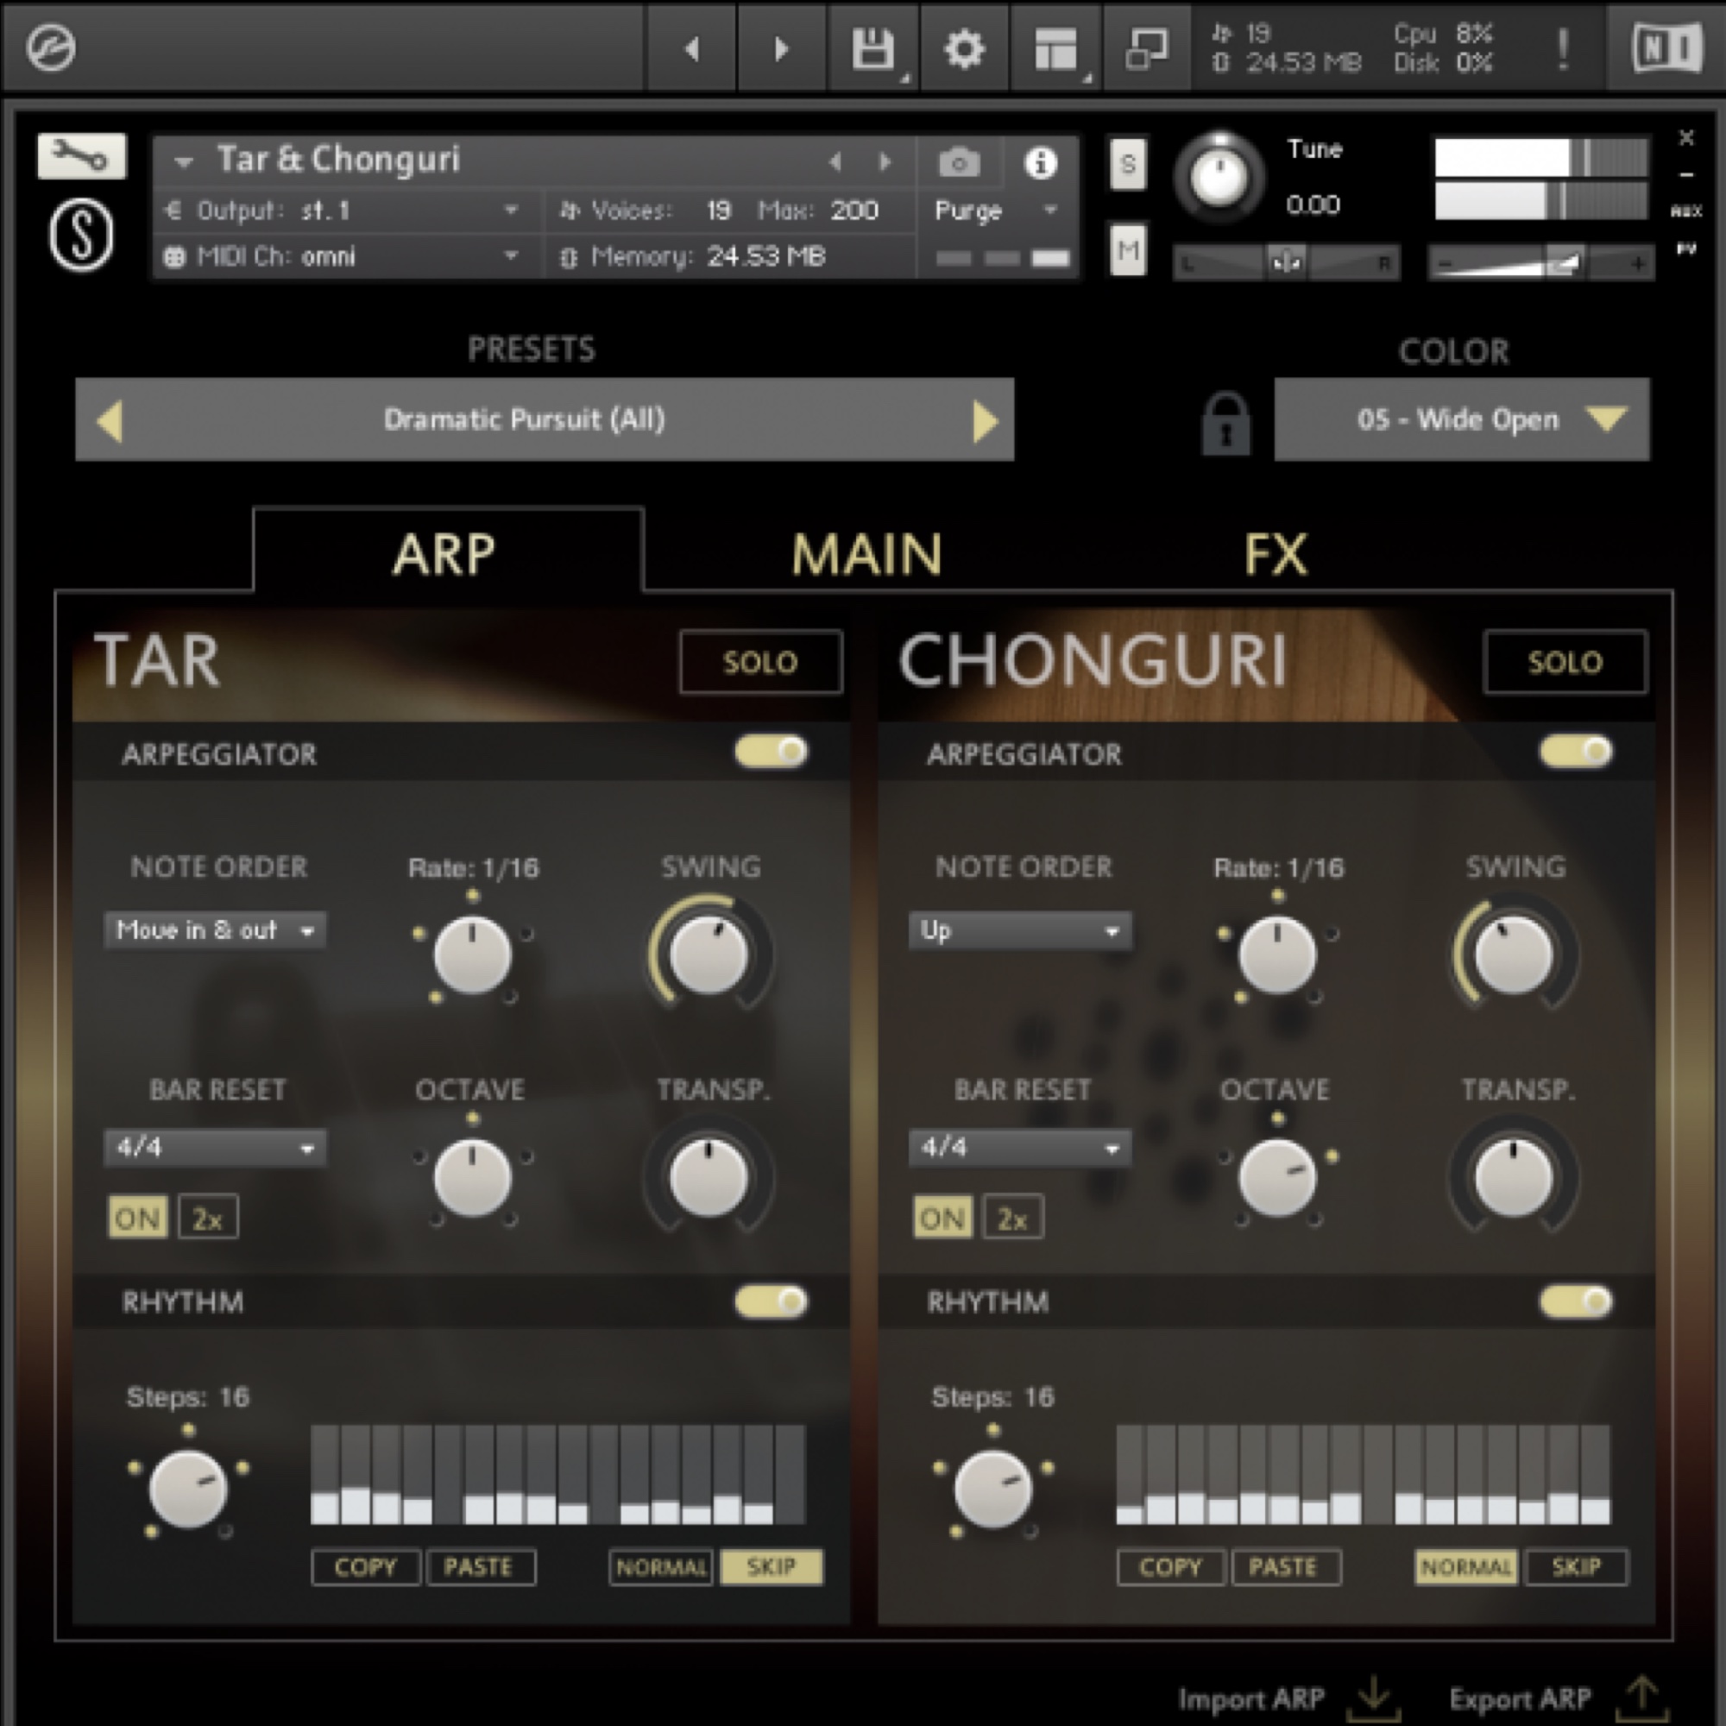The height and width of the screenshot is (1726, 1726).
Task: Click the minimize view window icon
Action: (x=1147, y=48)
